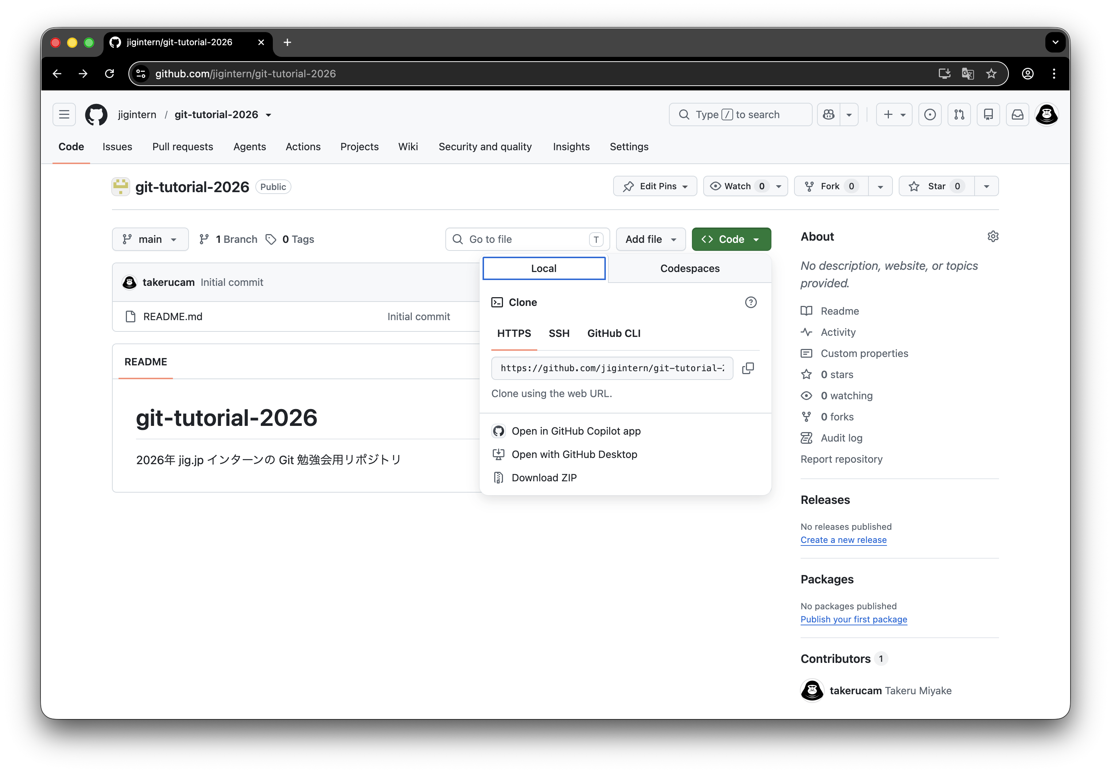Expand the star lists dropdown arrow

pos(987,186)
